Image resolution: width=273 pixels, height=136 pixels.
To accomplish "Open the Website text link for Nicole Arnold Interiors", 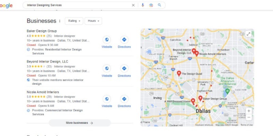I will click(x=107, y=106).
